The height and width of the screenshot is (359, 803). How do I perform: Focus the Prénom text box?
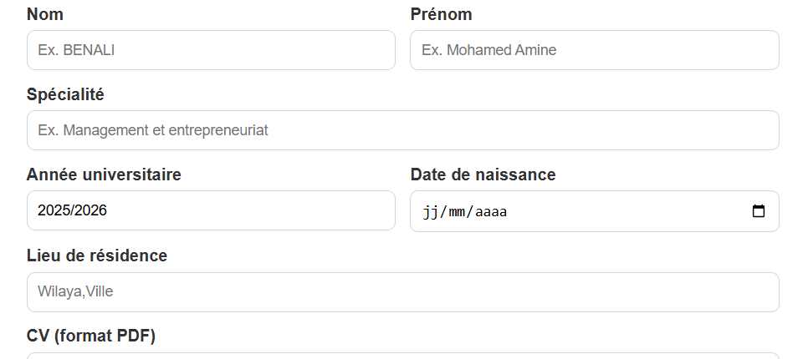(x=594, y=50)
